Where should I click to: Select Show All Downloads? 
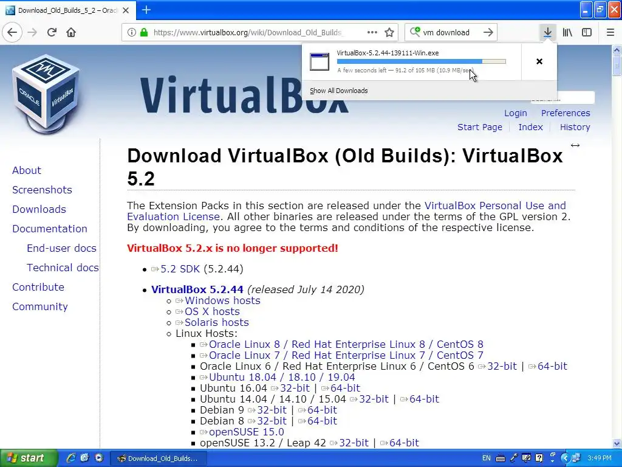pos(339,91)
